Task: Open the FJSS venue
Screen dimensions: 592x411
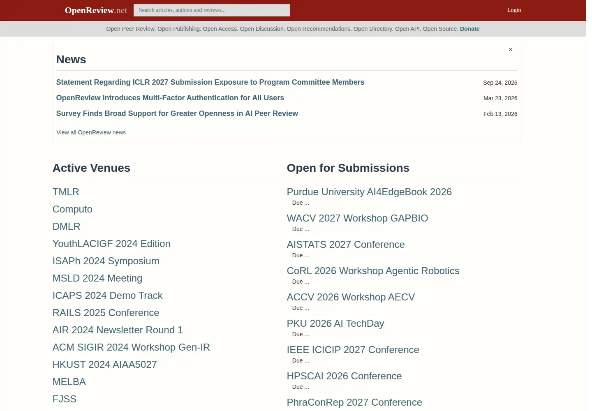Action: click(65, 399)
